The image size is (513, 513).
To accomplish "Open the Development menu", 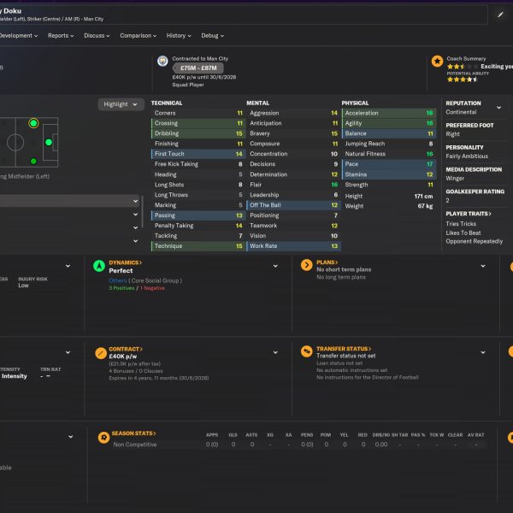I will (19, 36).
